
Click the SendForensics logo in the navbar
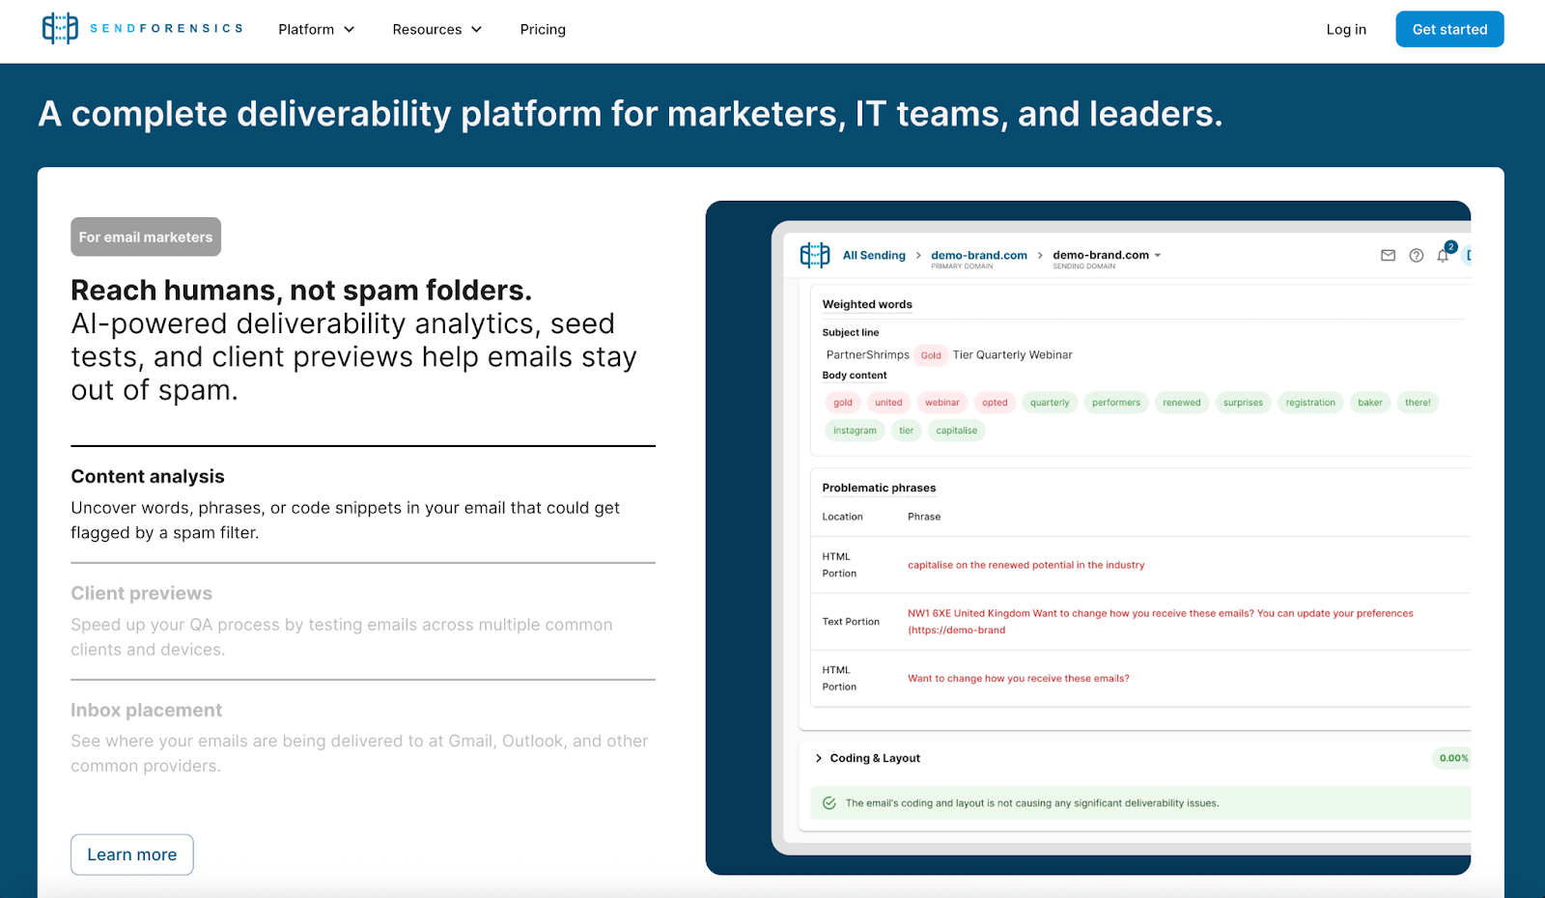point(142,27)
